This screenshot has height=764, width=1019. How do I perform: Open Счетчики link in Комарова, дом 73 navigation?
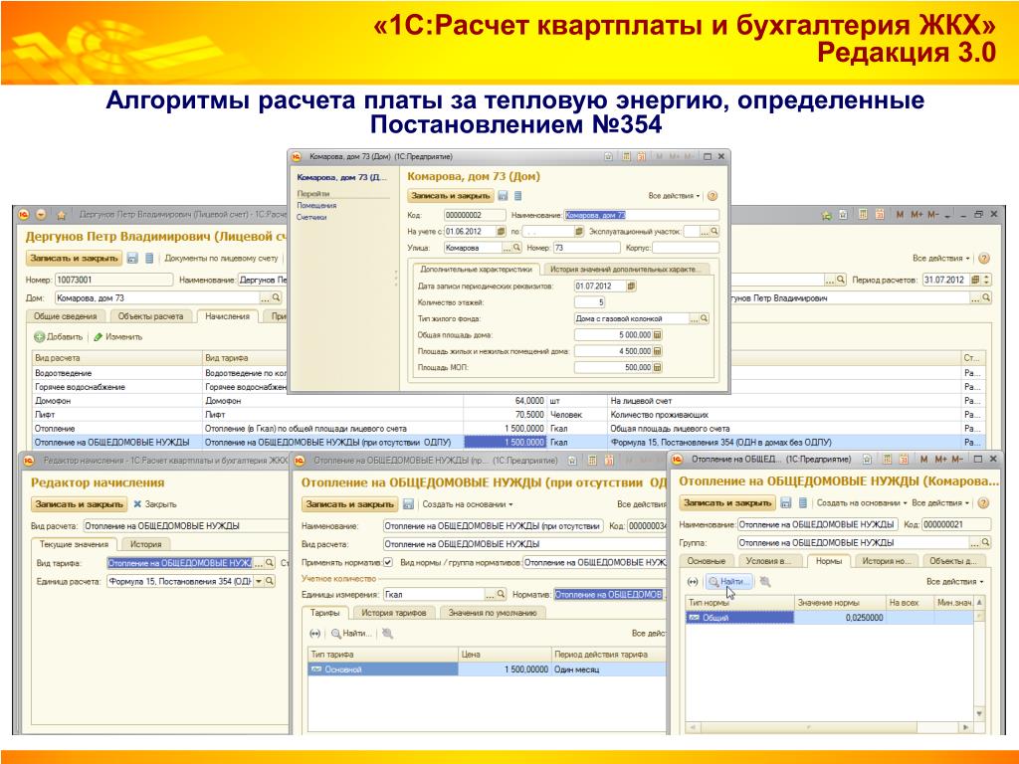[x=311, y=217]
